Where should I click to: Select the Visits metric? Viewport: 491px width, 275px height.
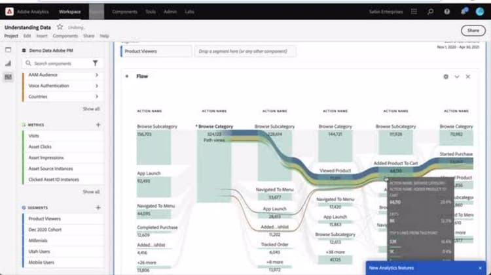point(64,136)
